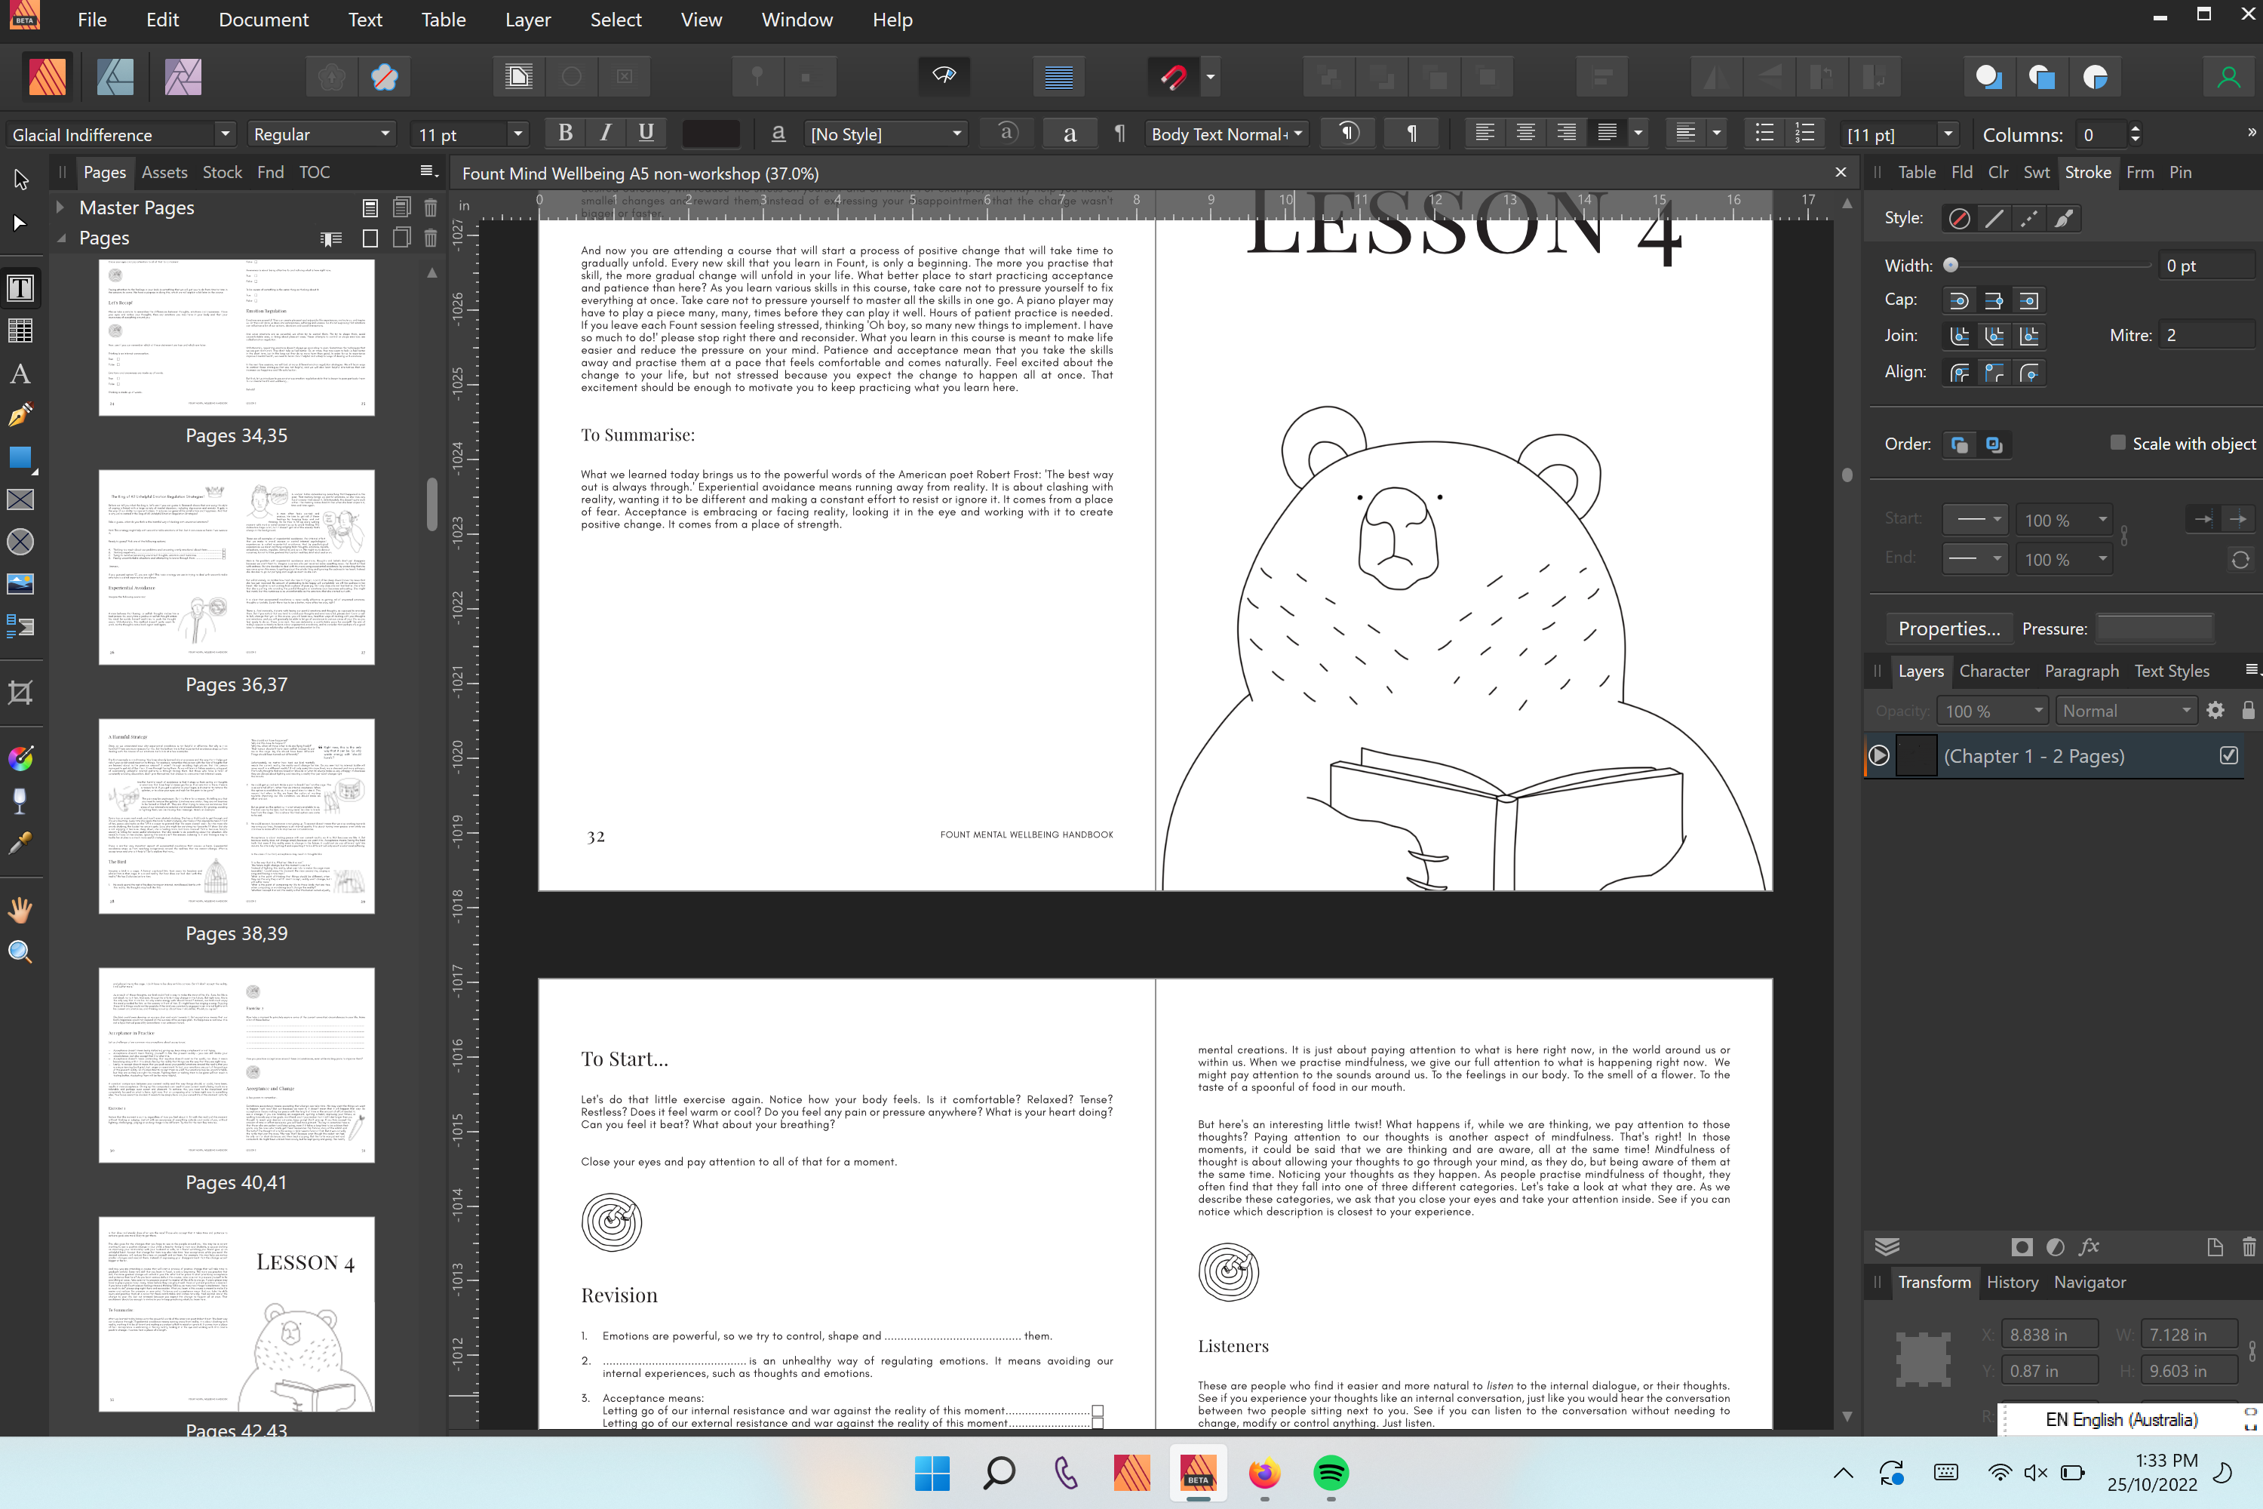This screenshot has height=1509, width=2263.
Task: Click the Properties... button
Action: pyautogui.click(x=1949, y=628)
